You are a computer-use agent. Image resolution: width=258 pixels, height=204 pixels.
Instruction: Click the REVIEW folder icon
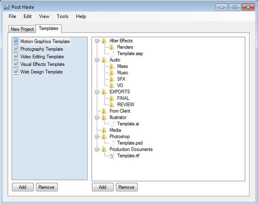point(112,104)
